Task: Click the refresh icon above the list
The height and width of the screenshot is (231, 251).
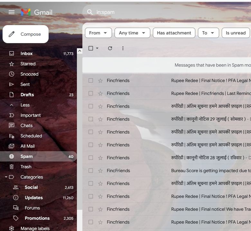Action: [x=110, y=48]
